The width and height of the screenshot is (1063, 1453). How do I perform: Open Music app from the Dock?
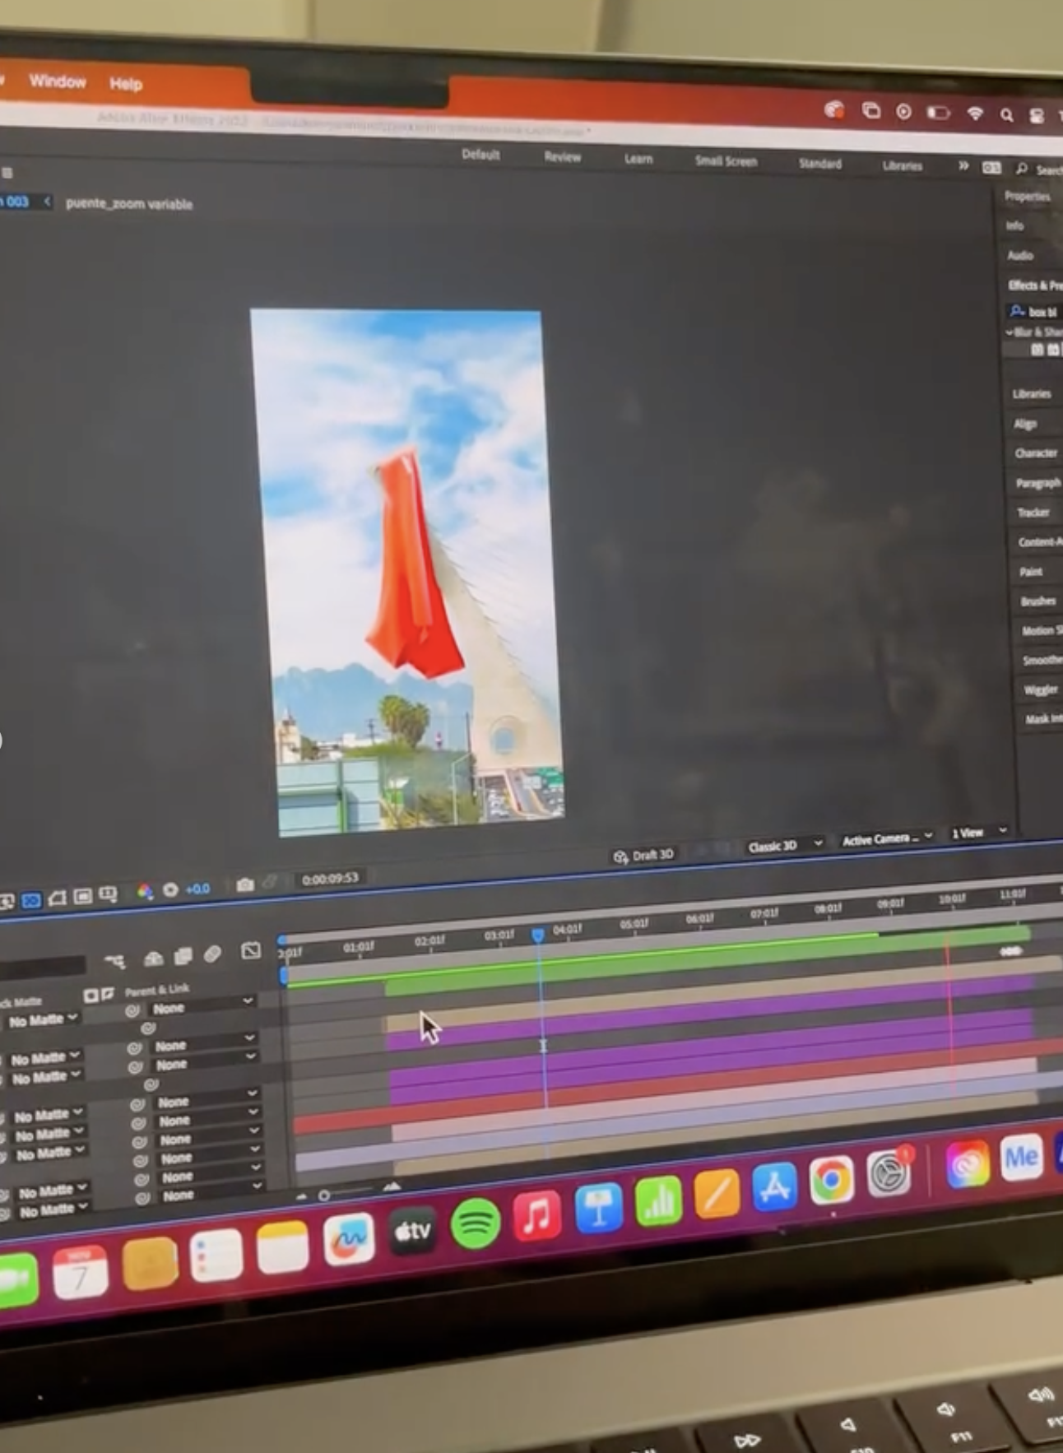pos(537,1215)
